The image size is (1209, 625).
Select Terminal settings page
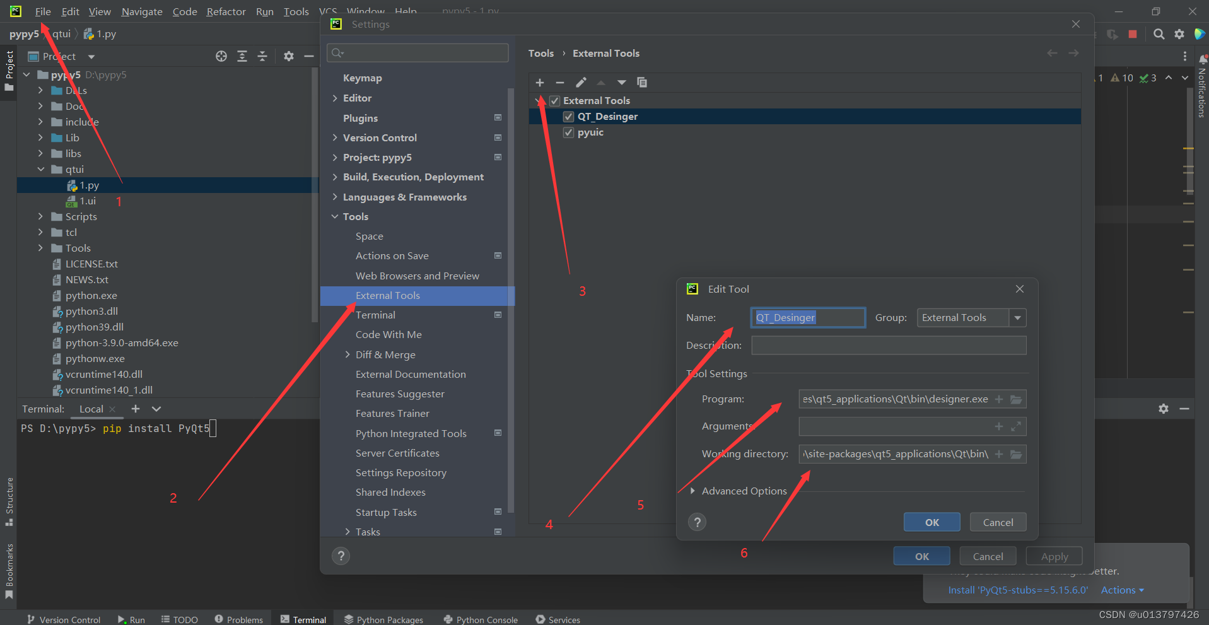pos(375,315)
